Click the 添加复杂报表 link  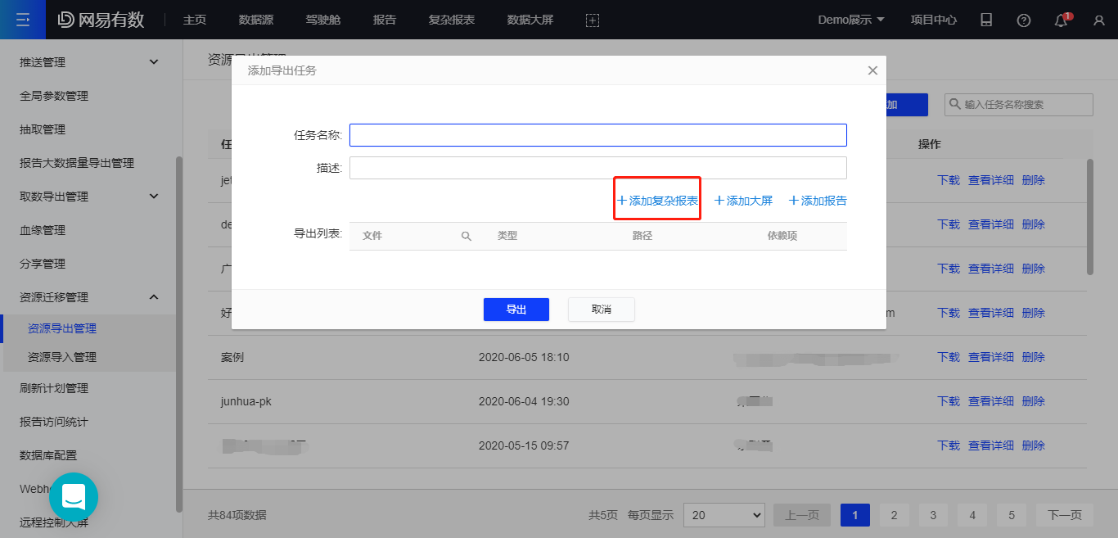pos(658,201)
